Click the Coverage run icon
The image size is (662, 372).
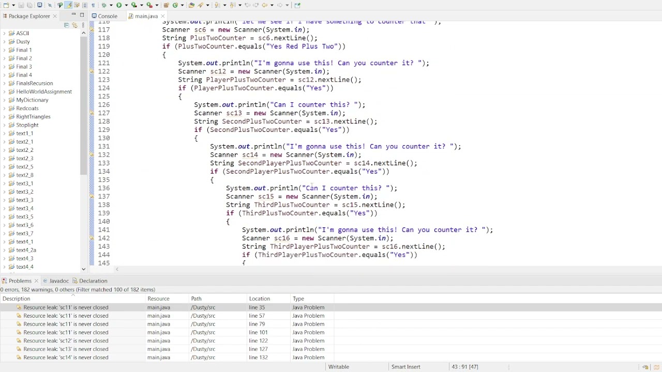pos(134,5)
